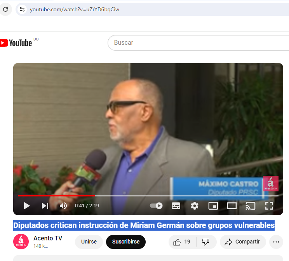Click the Suscribirse button
289x261 pixels.
coord(126,242)
